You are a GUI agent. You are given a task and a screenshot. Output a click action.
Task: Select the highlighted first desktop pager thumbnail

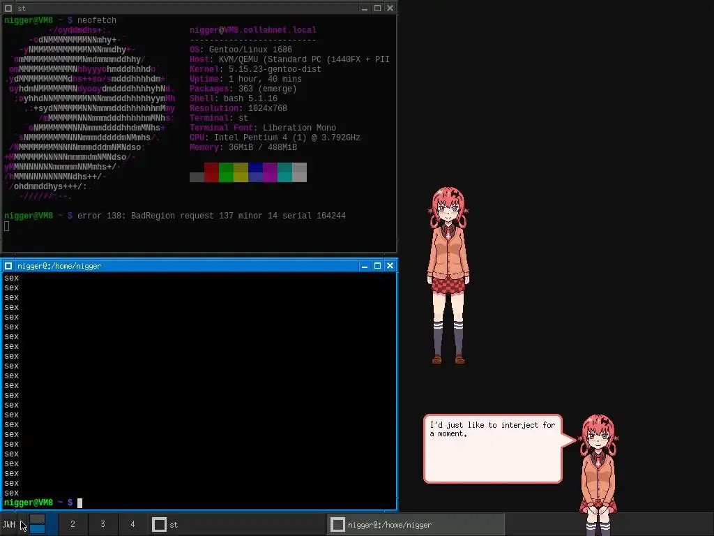(43, 524)
